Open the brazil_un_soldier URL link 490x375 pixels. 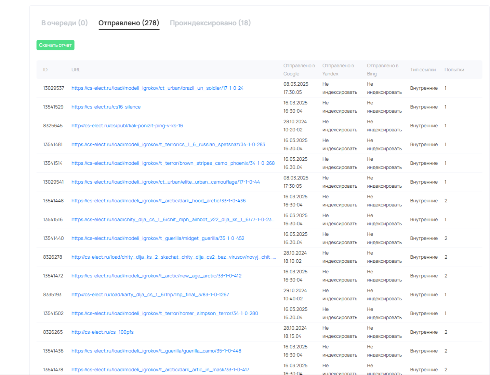click(x=157, y=88)
